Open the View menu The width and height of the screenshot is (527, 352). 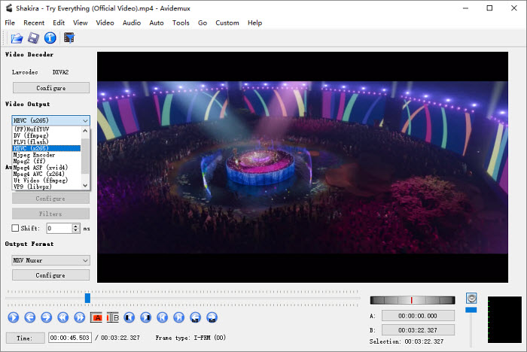pos(81,23)
